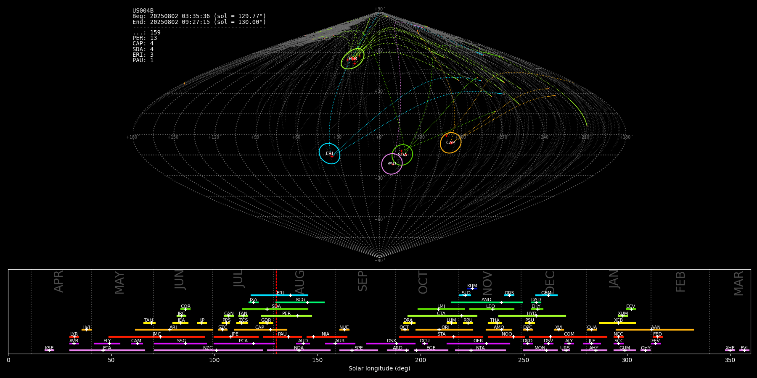The height and width of the screenshot is (378, 757).
Task: Click the KUM shower bar in the timeline
Action: click(x=472, y=289)
